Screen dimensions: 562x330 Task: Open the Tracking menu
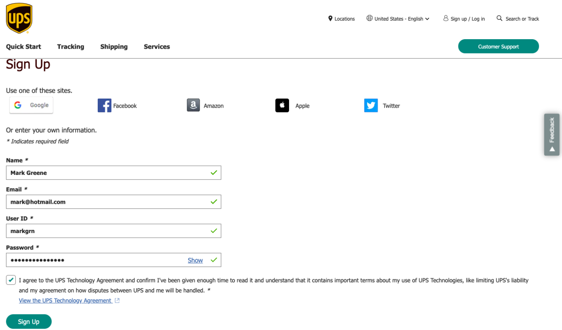(x=71, y=47)
